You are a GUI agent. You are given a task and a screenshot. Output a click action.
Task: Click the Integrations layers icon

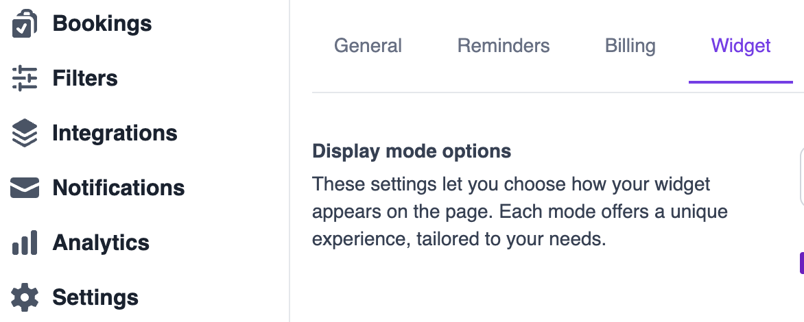pos(25,133)
